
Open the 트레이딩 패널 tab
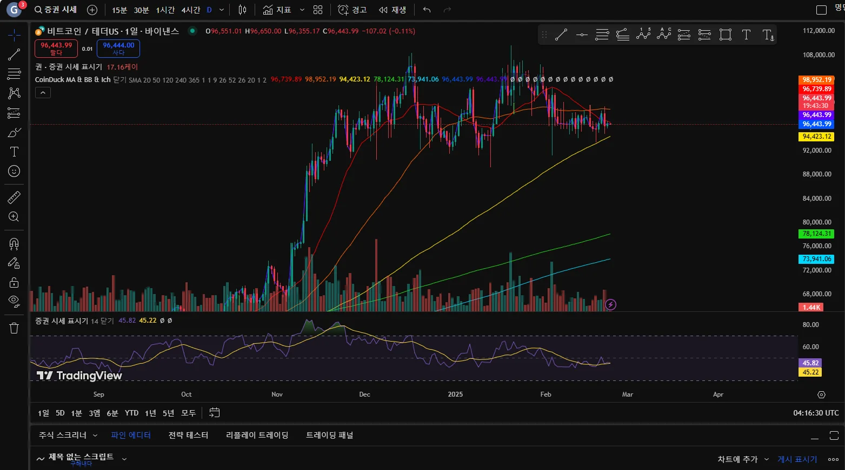tap(329, 435)
